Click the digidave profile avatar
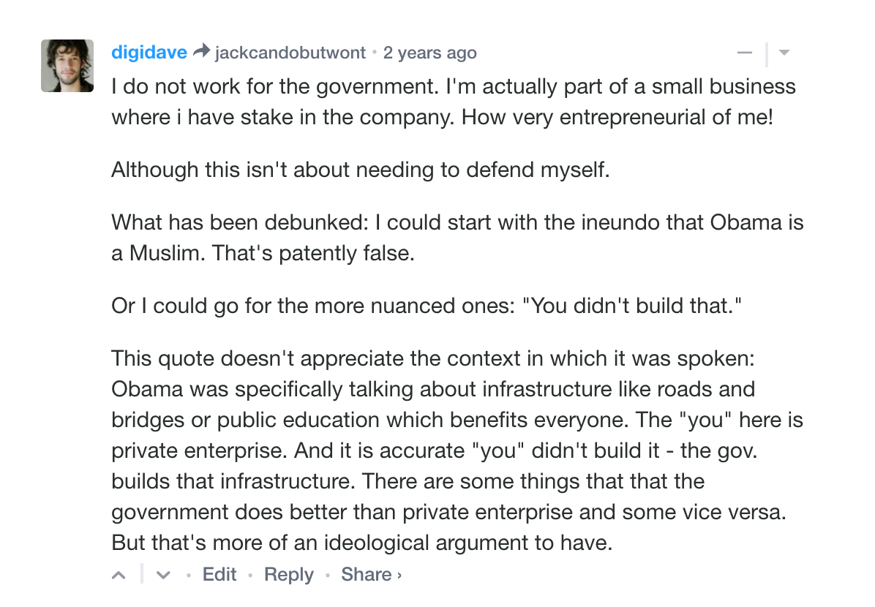The height and width of the screenshot is (607, 875). (x=67, y=66)
